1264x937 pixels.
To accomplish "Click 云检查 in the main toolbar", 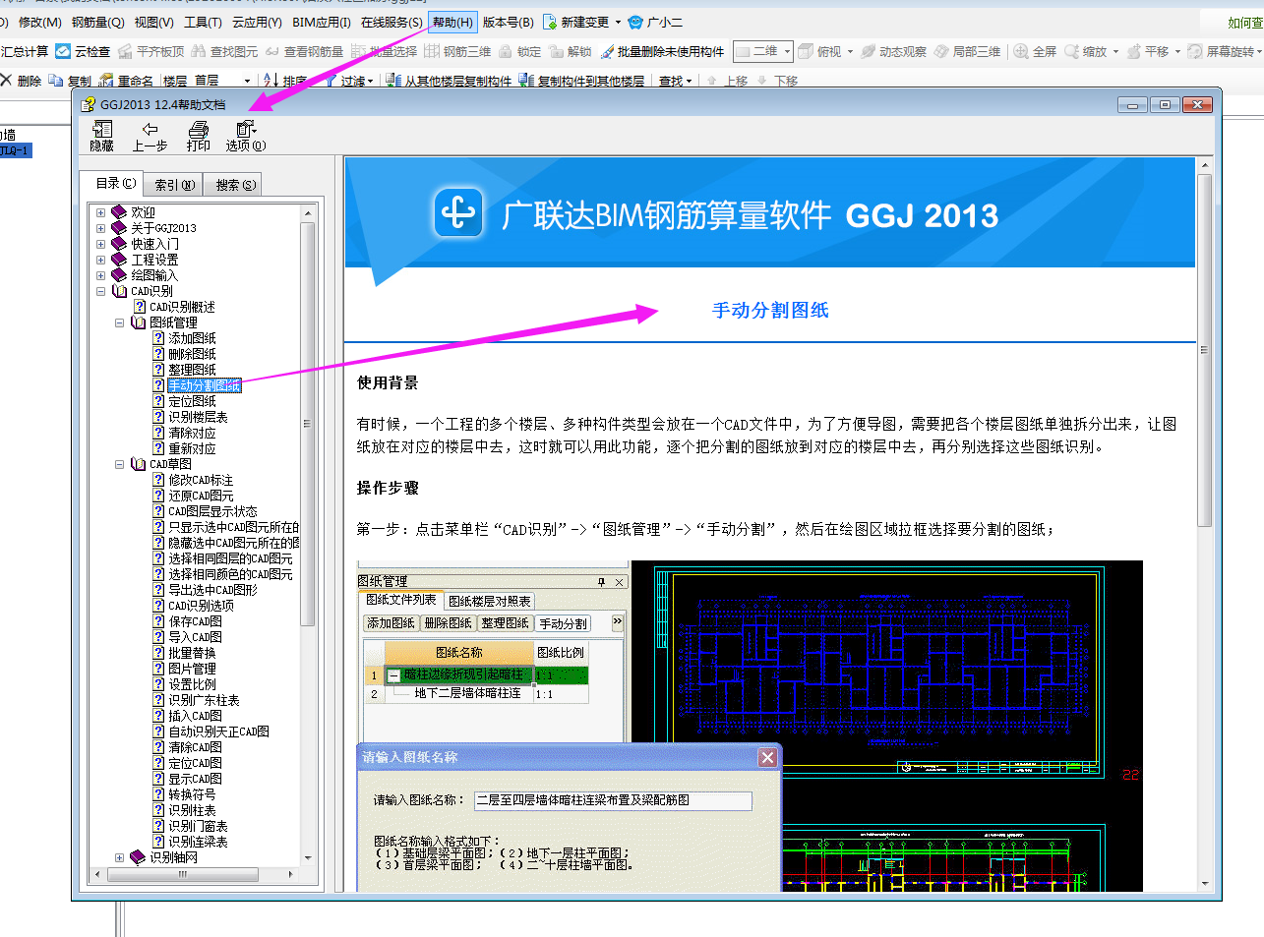I will tap(83, 51).
